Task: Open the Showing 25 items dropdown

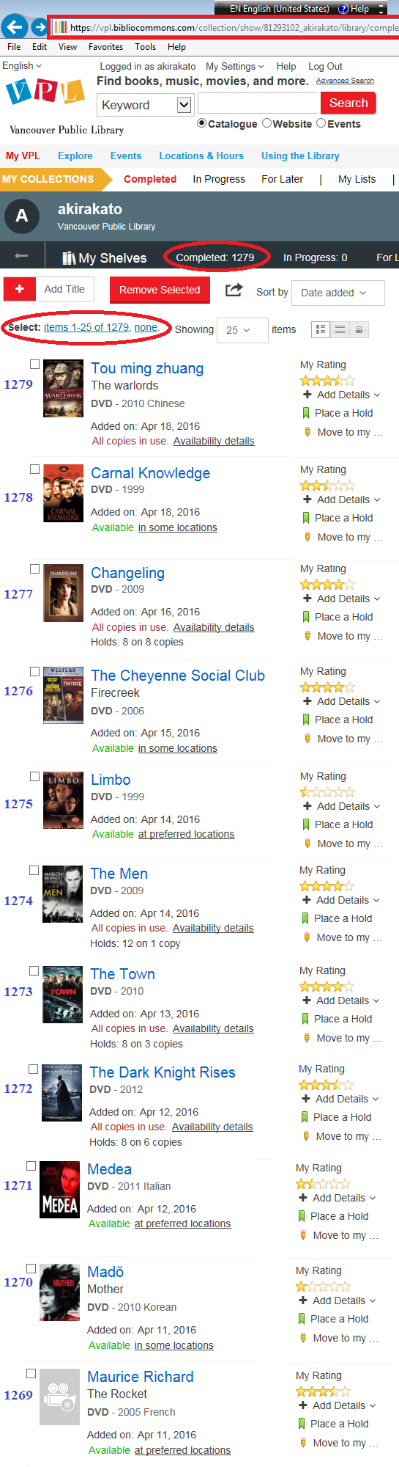Action: pos(239,330)
